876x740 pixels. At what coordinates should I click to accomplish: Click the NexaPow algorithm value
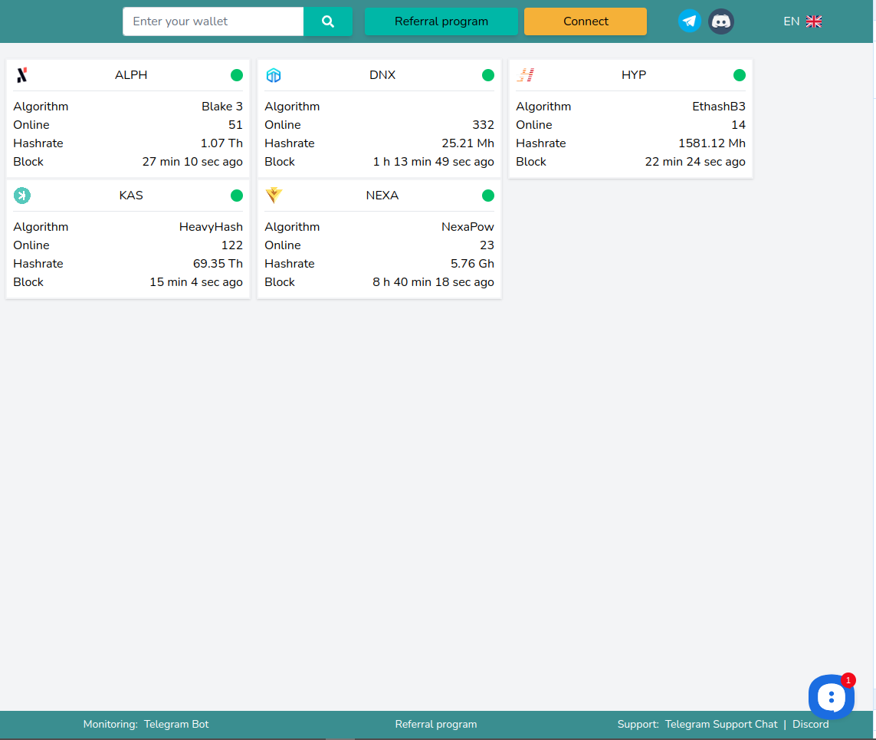click(468, 226)
